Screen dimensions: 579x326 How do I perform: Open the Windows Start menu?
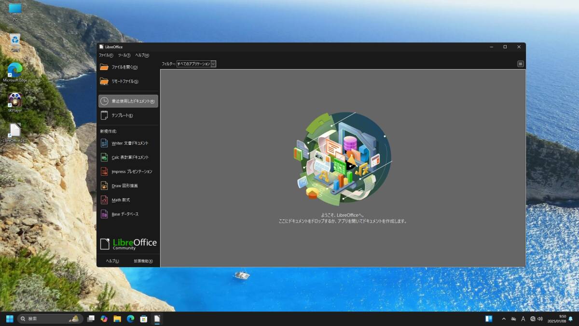(10, 319)
